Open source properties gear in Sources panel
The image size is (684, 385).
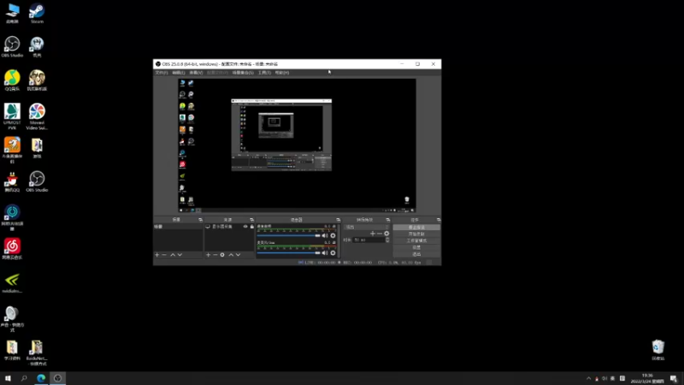pos(222,255)
